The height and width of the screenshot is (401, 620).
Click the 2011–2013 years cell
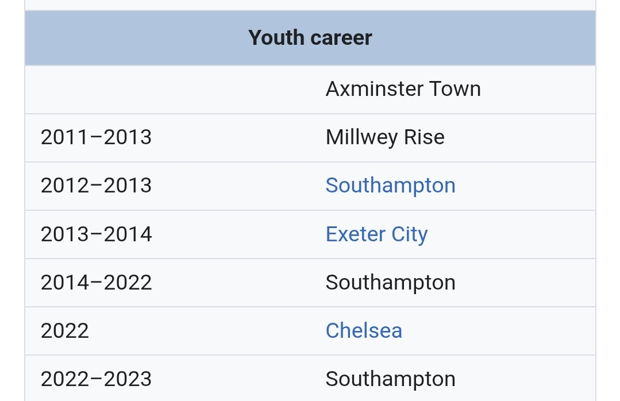96,137
